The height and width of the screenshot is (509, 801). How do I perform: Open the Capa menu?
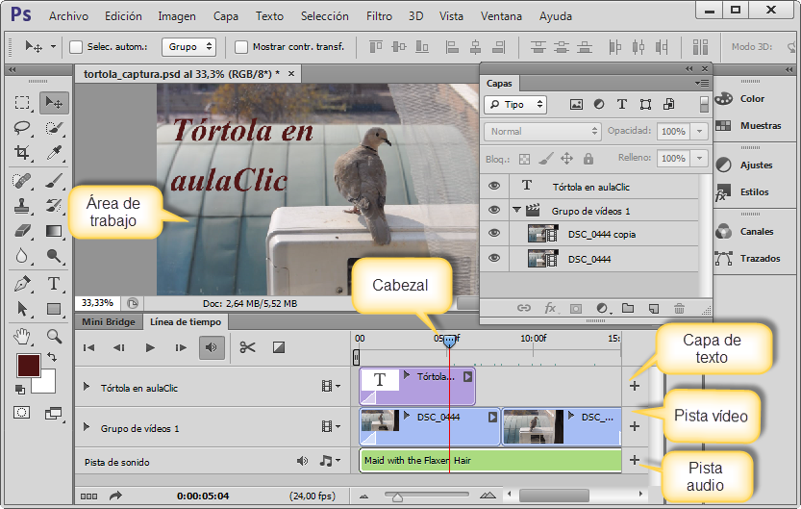(226, 16)
